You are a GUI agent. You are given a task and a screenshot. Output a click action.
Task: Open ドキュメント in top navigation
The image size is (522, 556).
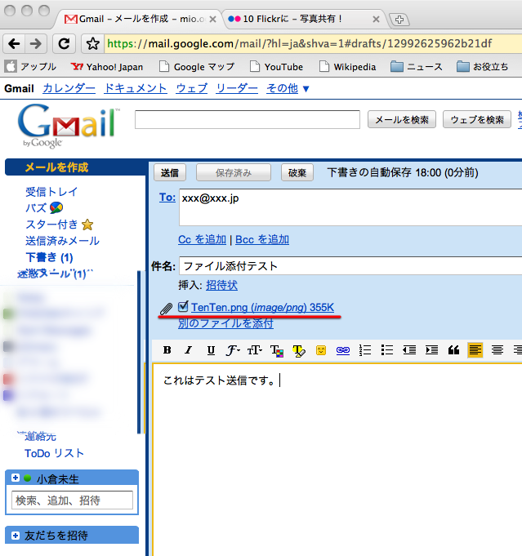coord(136,88)
